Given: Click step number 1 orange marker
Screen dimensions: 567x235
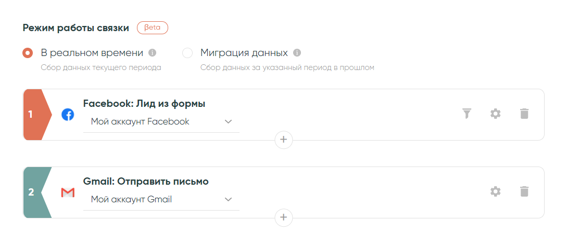Looking at the screenshot, I should [x=34, y=115].
